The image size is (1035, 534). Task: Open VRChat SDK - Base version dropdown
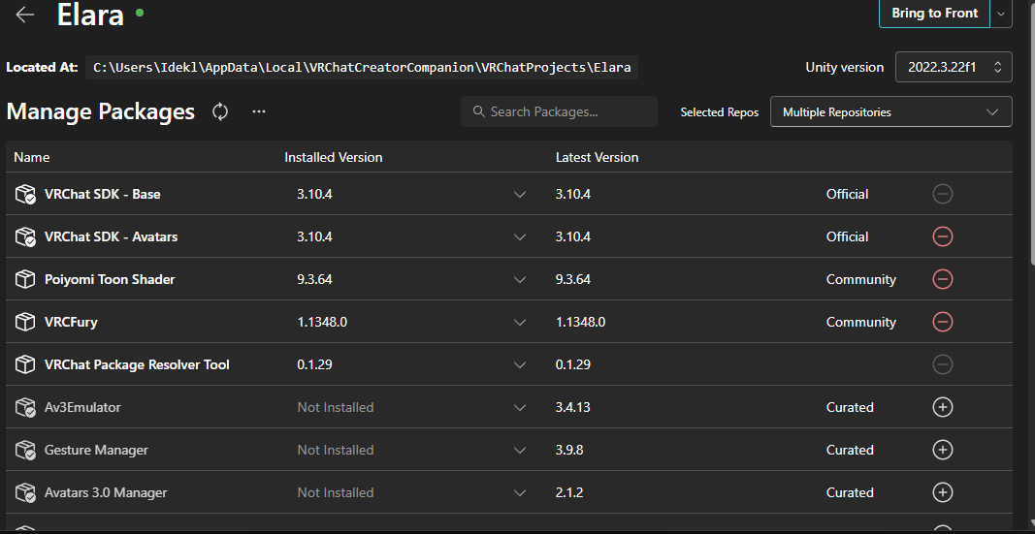coord(520,195)
